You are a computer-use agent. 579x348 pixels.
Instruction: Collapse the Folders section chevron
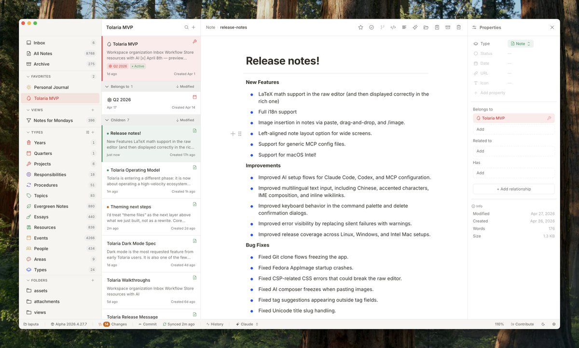coord(28,280)
